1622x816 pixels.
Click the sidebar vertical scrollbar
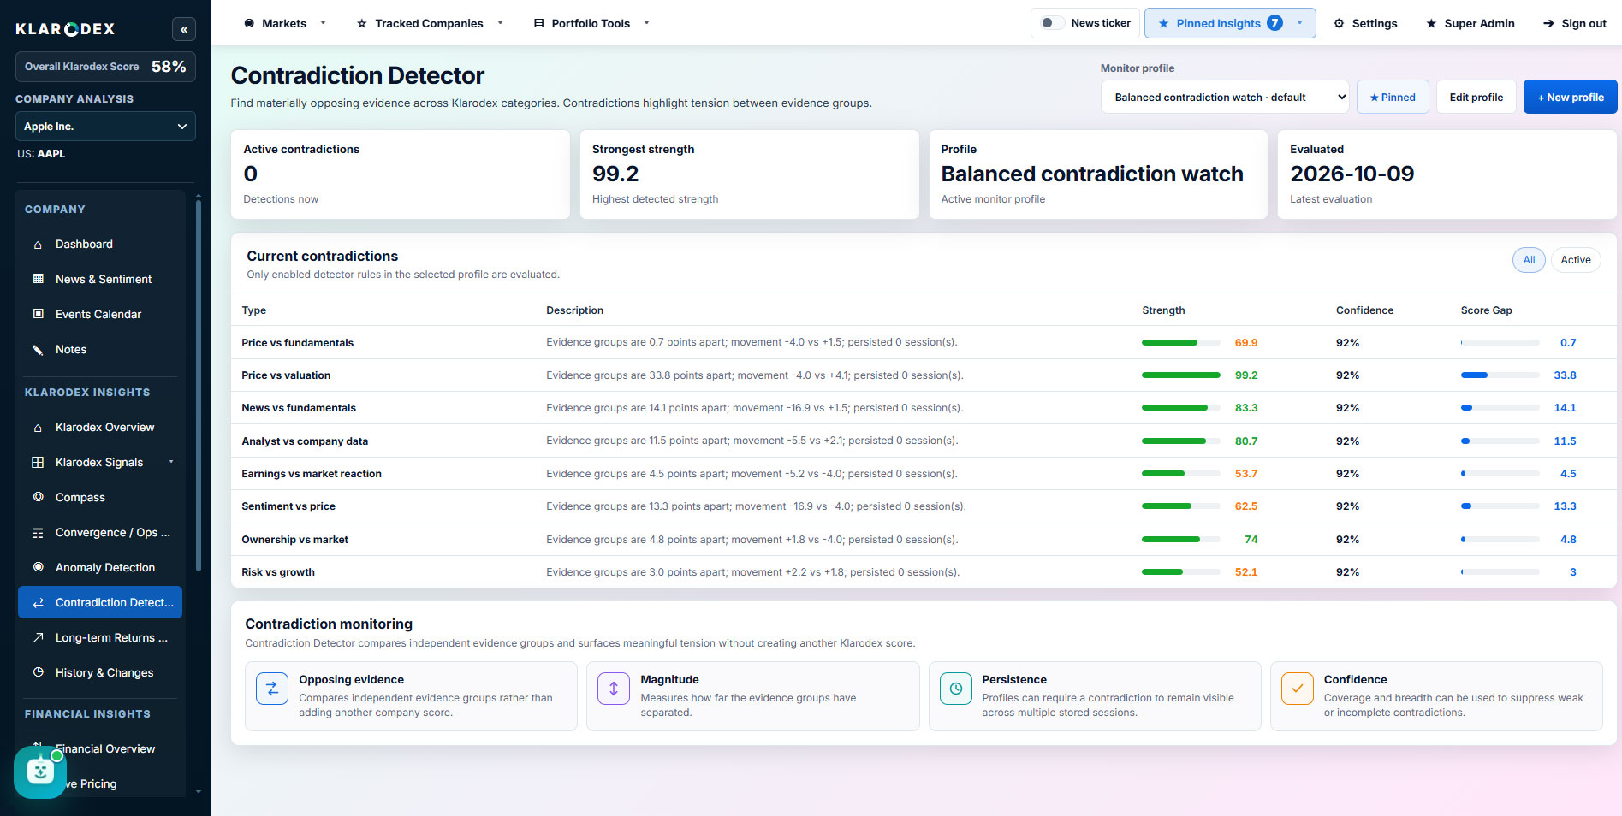(x=199, y=385)
